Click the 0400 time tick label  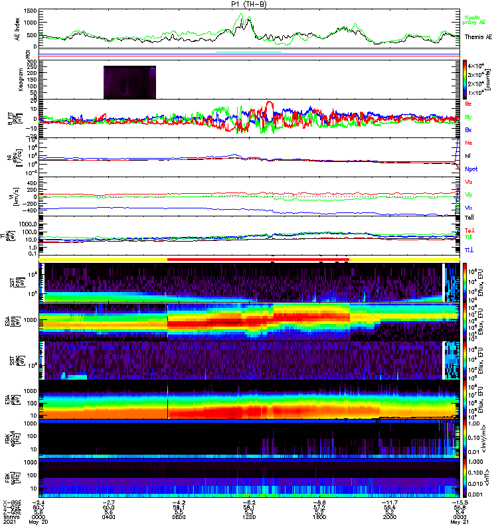click(x=108, y=517)
